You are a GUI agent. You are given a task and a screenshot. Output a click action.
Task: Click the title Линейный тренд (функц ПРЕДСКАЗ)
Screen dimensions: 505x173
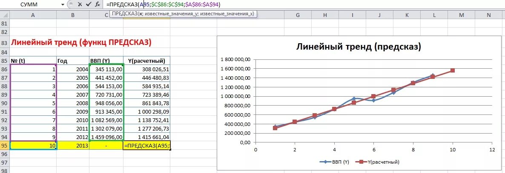pyautogui.click(x=81, y=42)
